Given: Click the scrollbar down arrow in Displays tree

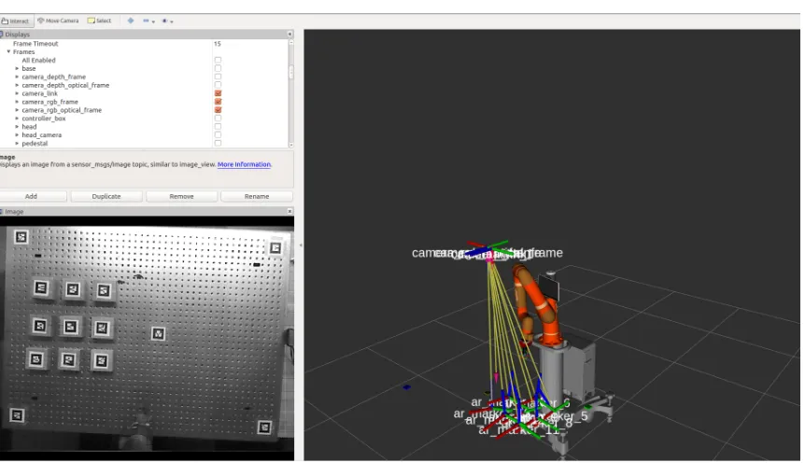Looking at the screenshot, I should [291, 146].
